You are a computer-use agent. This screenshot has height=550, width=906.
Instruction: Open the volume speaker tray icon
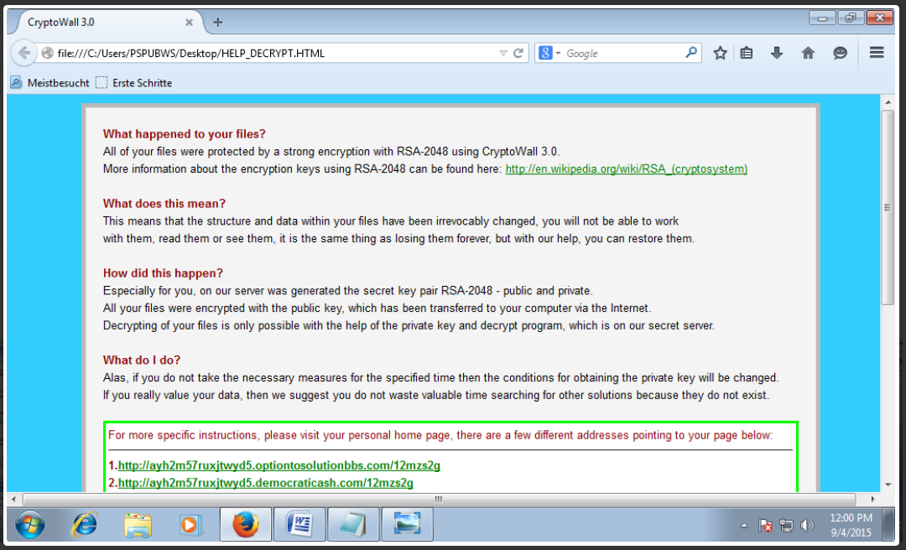(807, 525)
